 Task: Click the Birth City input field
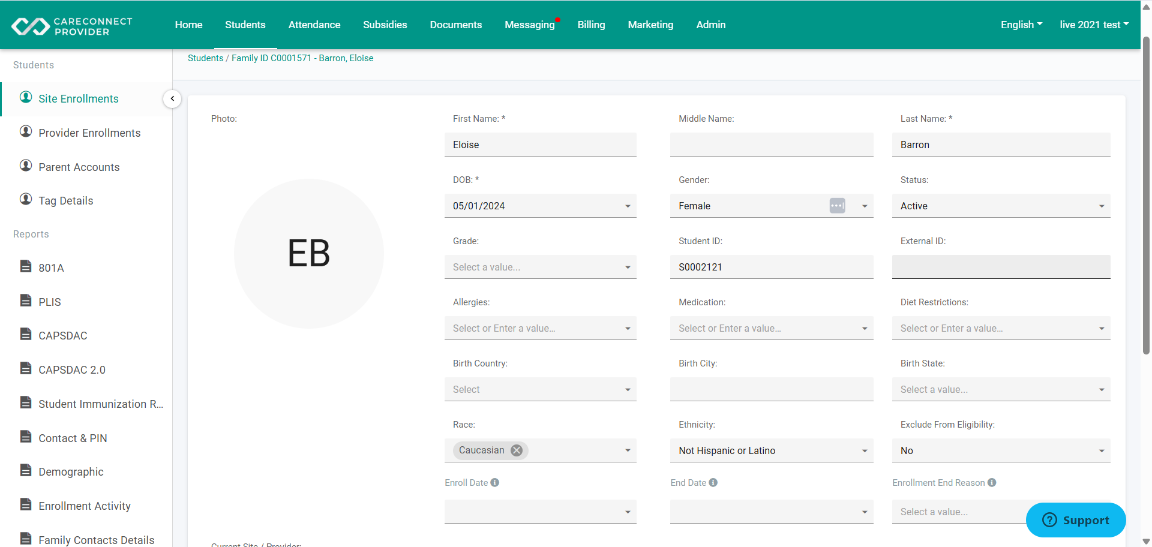point(772,389)
